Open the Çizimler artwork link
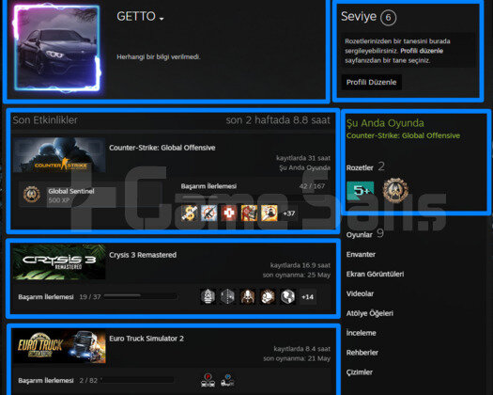The image size is (493, 395). coord(360,372)
